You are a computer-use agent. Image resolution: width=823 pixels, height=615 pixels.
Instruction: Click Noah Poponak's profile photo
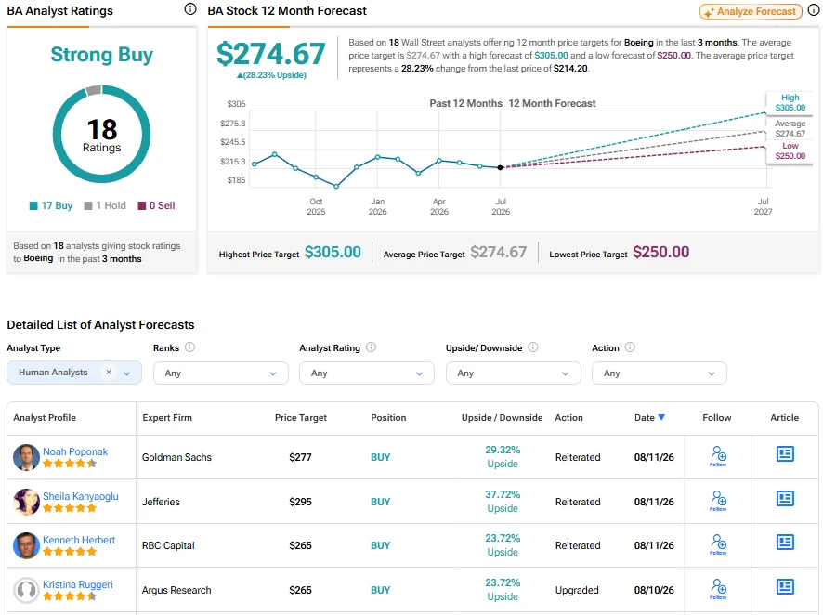click(x=26, y=457)
